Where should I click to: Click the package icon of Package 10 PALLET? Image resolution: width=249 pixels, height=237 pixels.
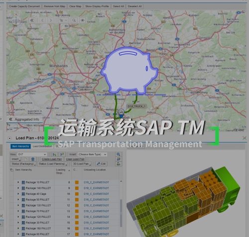point(23,182)
